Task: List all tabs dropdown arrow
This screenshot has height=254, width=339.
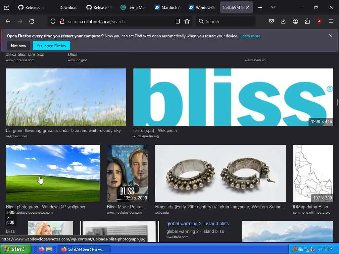Action: pyautogui.click(x=273, y=8)
